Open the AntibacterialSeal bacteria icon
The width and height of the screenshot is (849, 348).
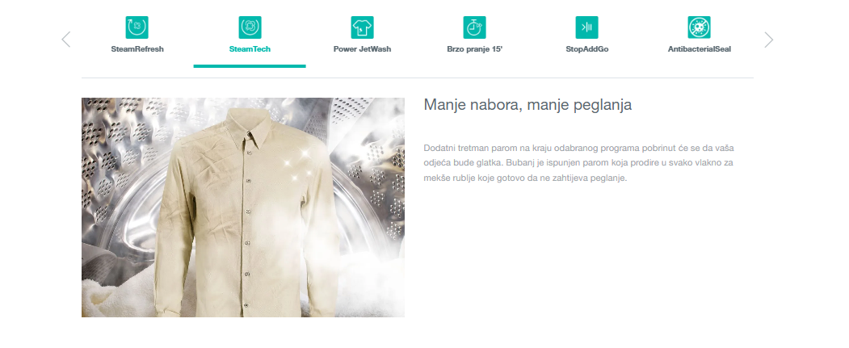[699, 27]
